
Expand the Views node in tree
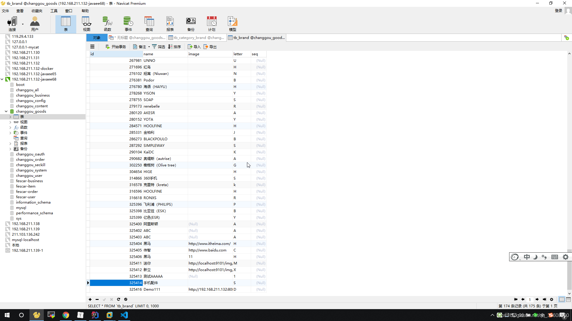[x=10, y=122]
